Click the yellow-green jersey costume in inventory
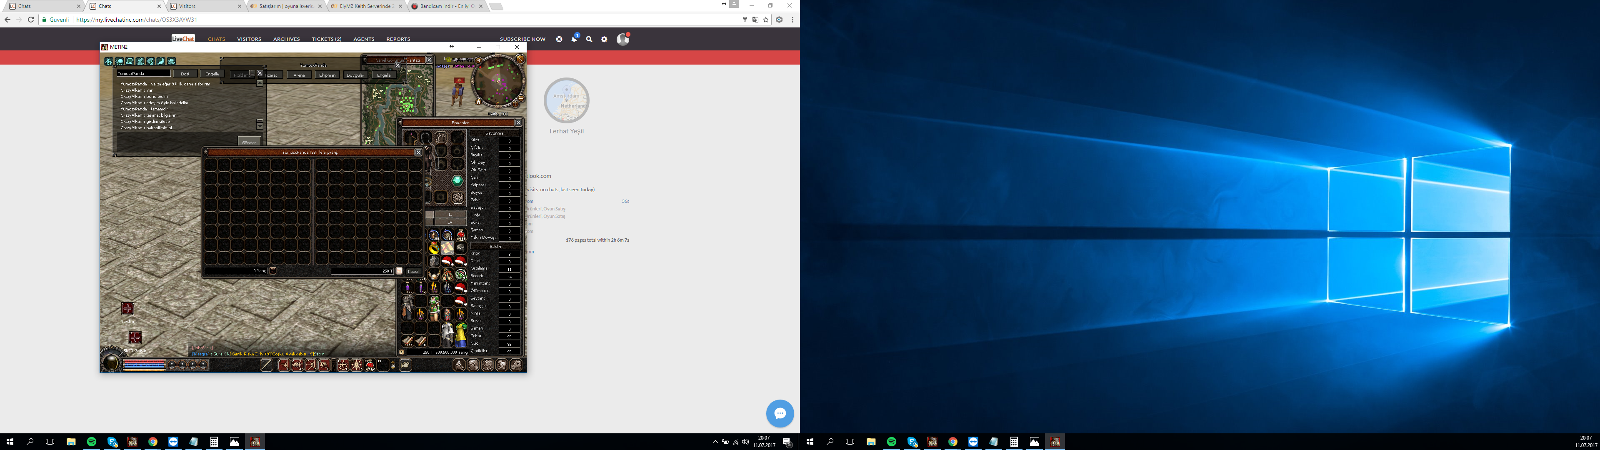Screen dimensions: 1600x450 (461, 335)
